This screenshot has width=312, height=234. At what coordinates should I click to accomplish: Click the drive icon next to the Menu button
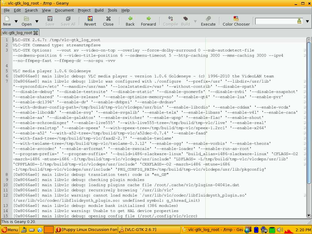pyautogui.click(x=24, y=230)
